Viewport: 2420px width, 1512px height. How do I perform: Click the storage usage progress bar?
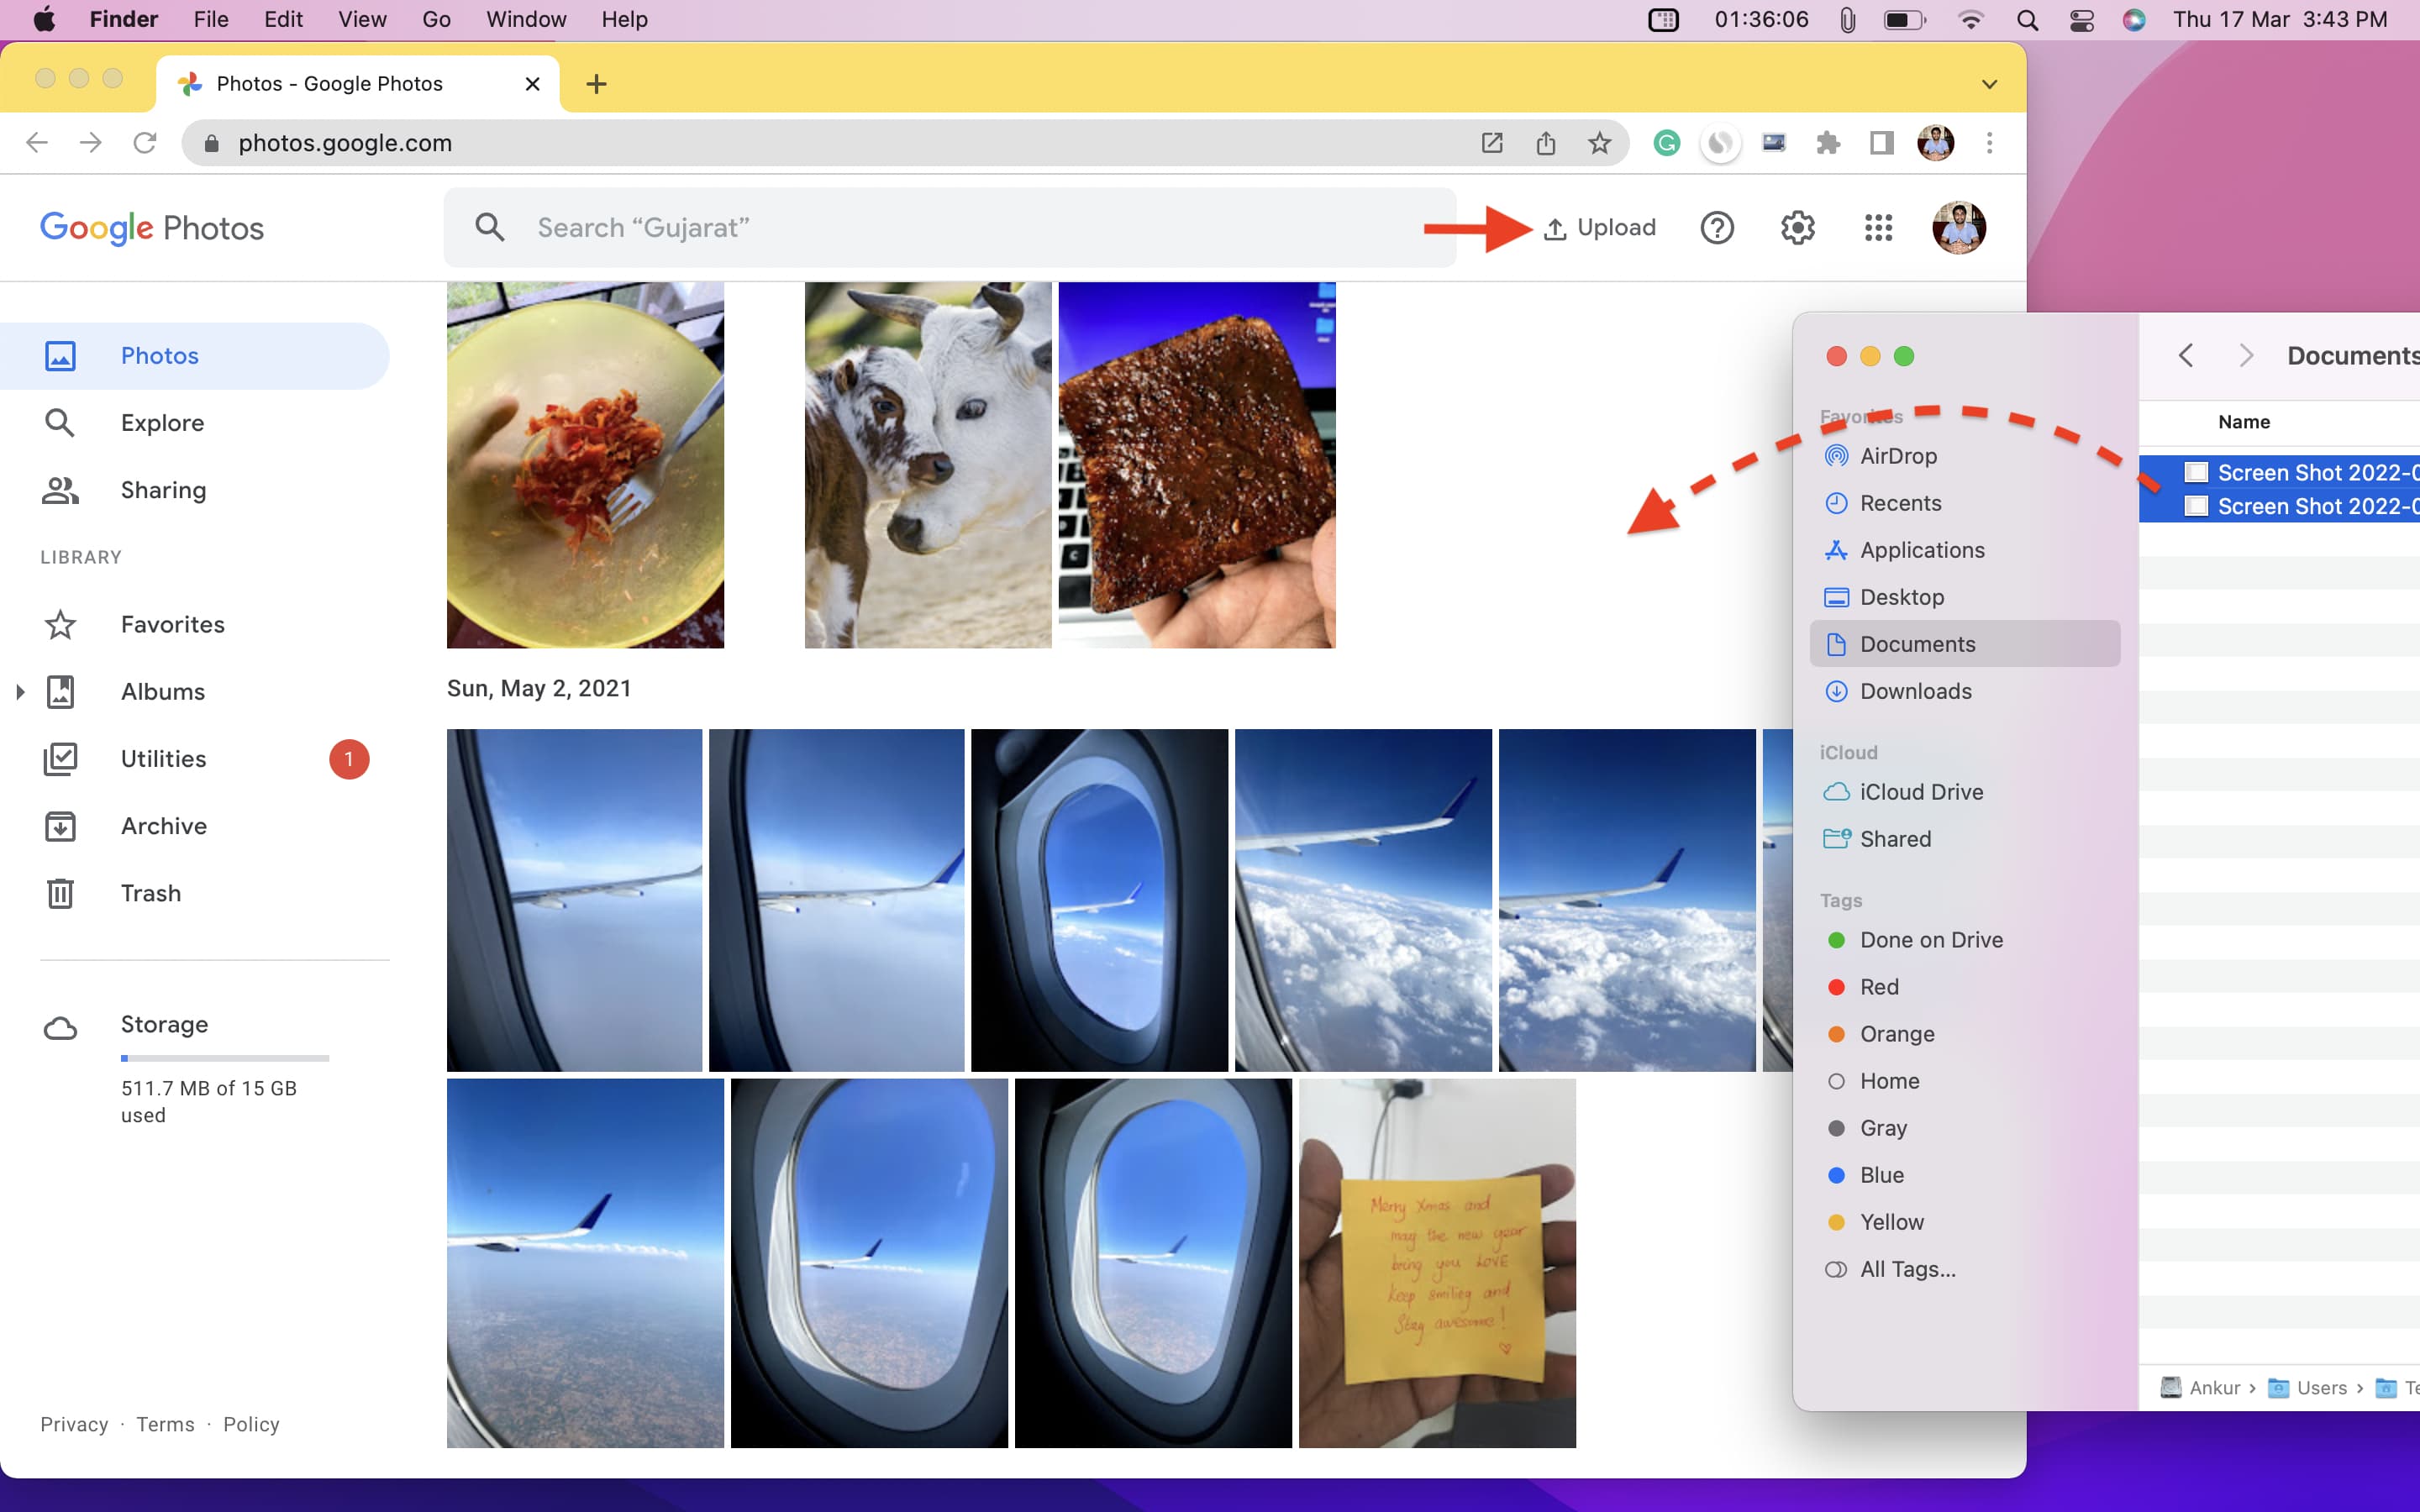225,1058
